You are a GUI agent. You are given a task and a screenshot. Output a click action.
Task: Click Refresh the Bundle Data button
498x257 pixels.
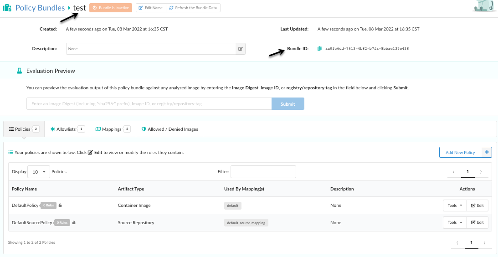tap(193, 8)
